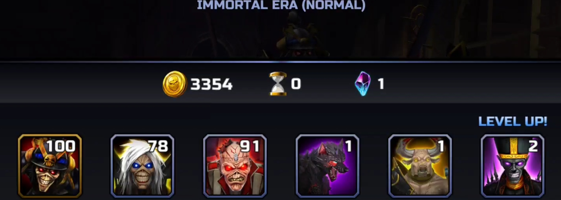Click the level 91 badge on cyborg Eddie

(x=250, y=146)
